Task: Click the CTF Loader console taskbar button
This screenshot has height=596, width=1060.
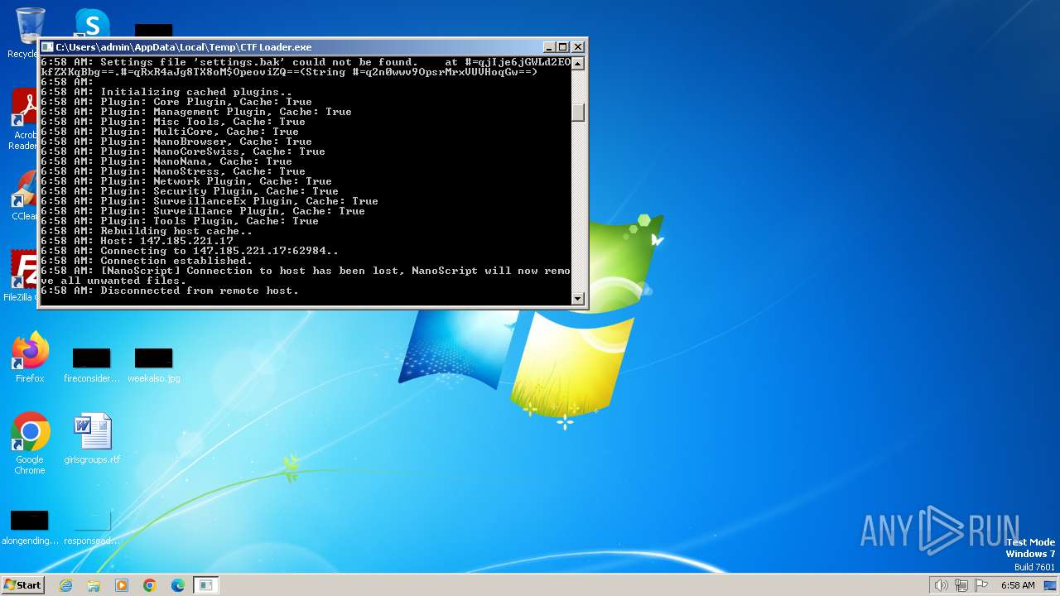Action: point(205,585)
